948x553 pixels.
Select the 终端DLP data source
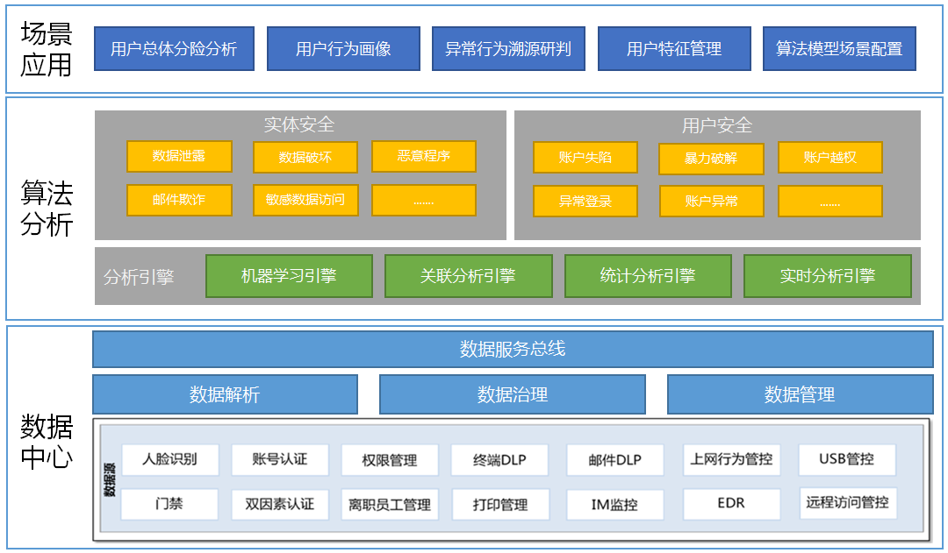point(500,459)
